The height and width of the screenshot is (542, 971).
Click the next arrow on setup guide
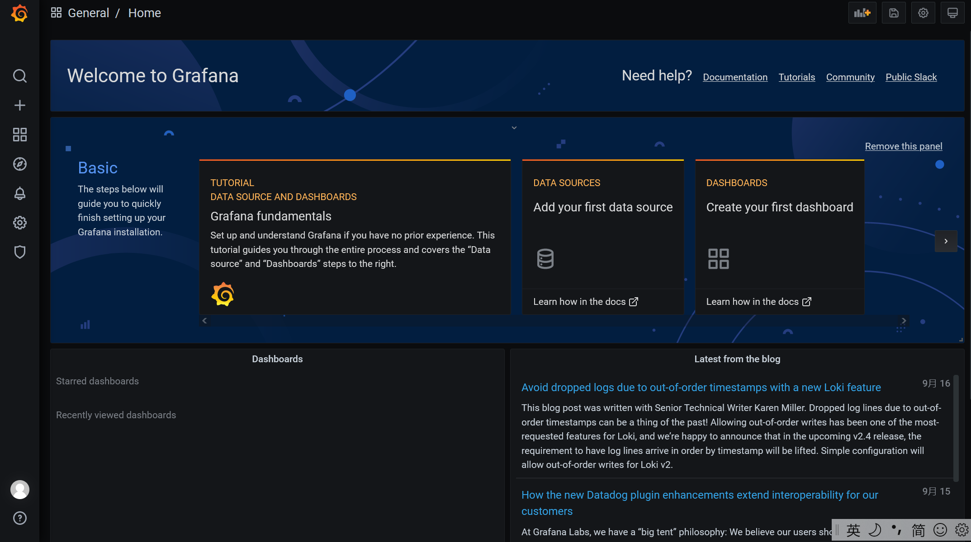(946, 241)
